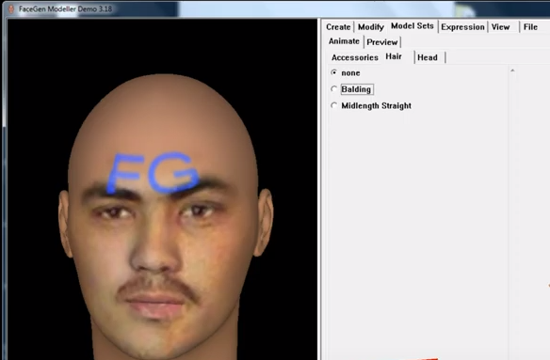Go to the View tab
Viewport: 550px width, 360px height.
pos(500,27)
